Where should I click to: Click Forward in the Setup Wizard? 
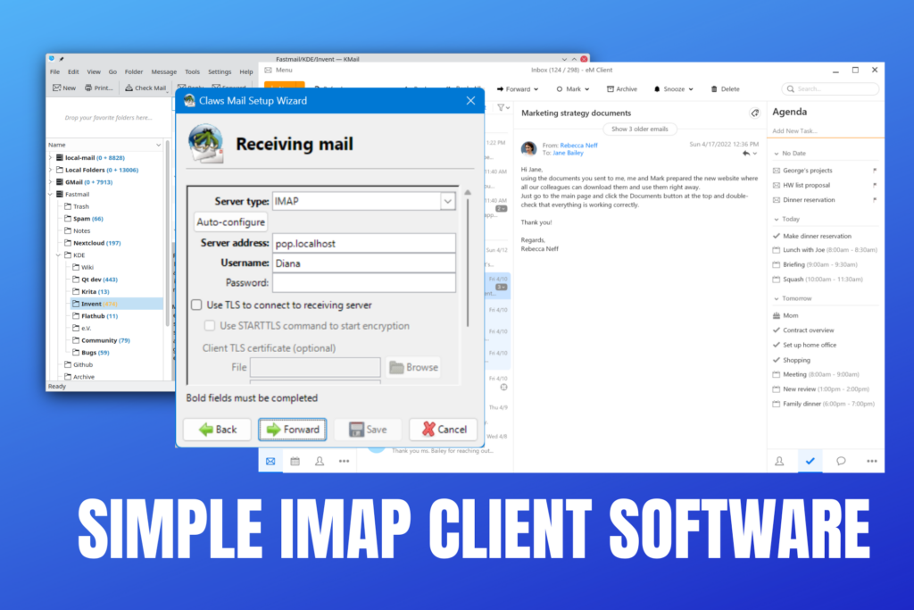[291, 430]
